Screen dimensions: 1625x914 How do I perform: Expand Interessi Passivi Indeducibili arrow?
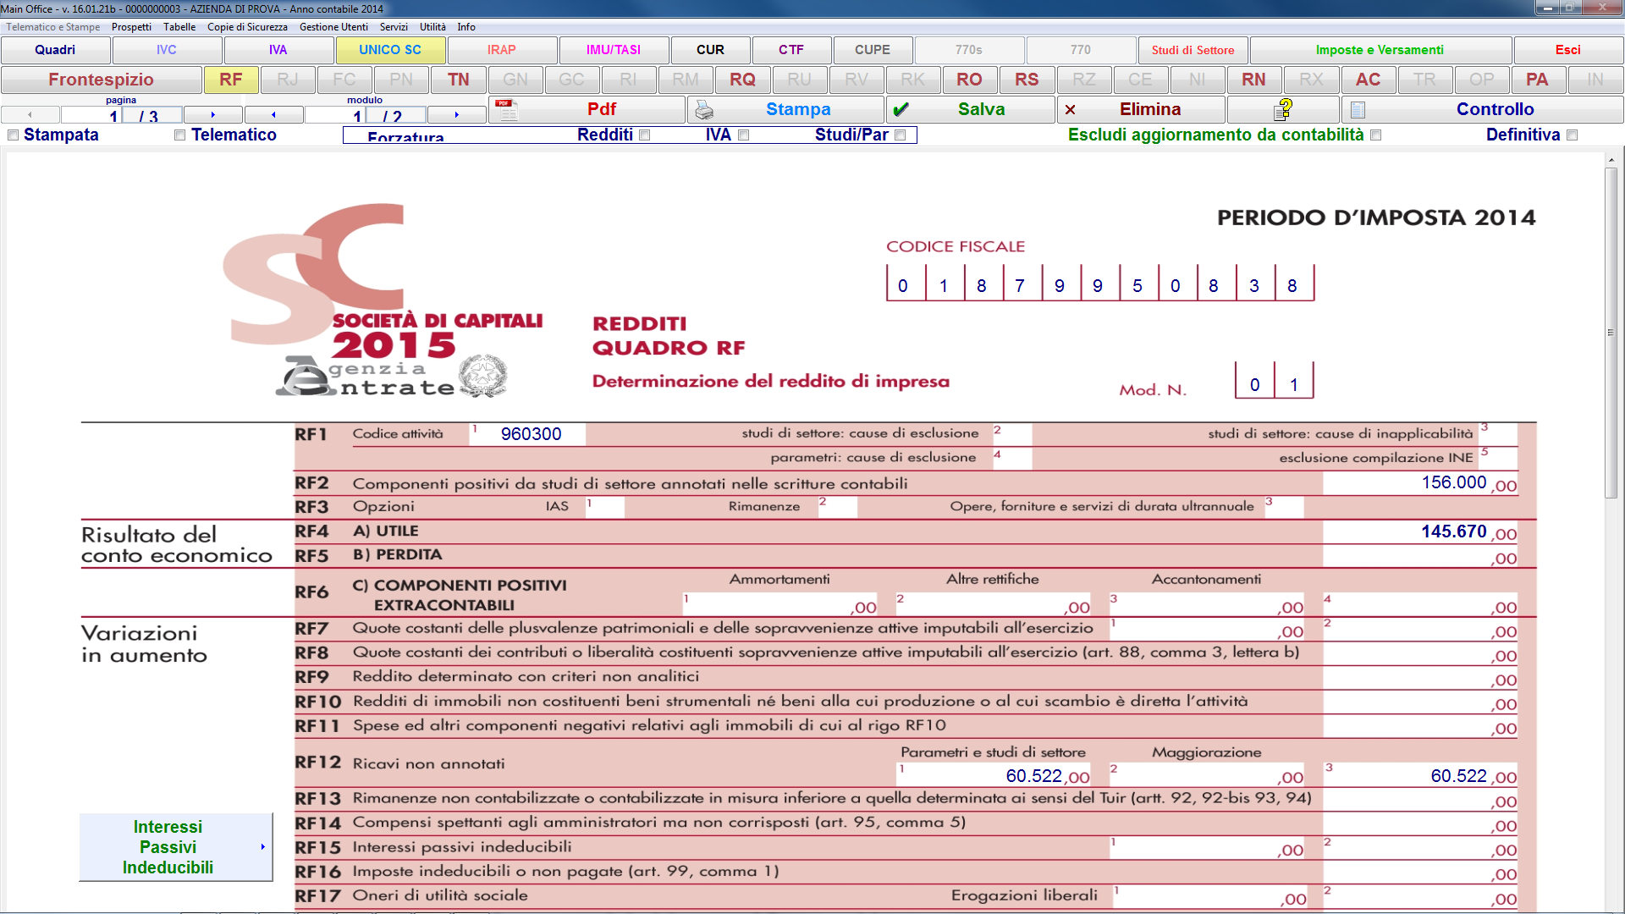(263, 847)
